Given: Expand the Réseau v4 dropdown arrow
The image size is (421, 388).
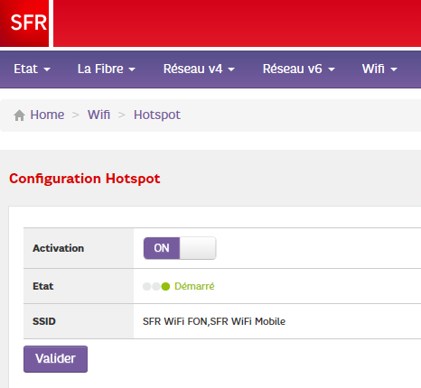Looking at the screenshot, I should pos(231,69).
